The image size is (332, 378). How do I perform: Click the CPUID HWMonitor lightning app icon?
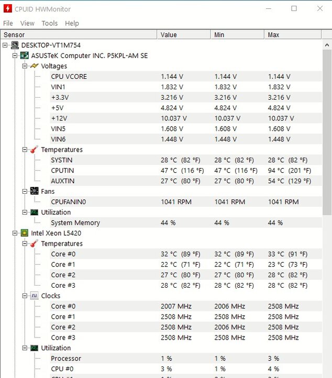point(8,9)
